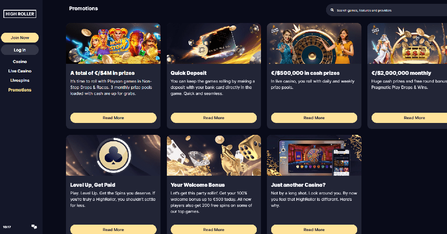
Task: Click the Log In button
Action: (20, 50)
